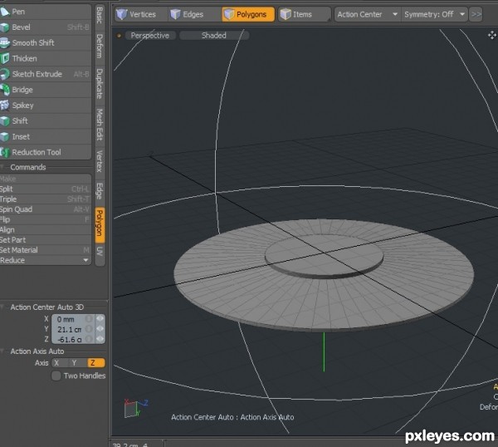Change the Shaded display style
Screen dimensions: 498x447
(214, 35)
